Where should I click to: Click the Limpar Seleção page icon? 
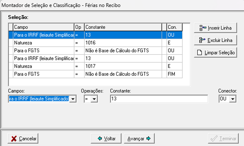[x=199, y=53]
